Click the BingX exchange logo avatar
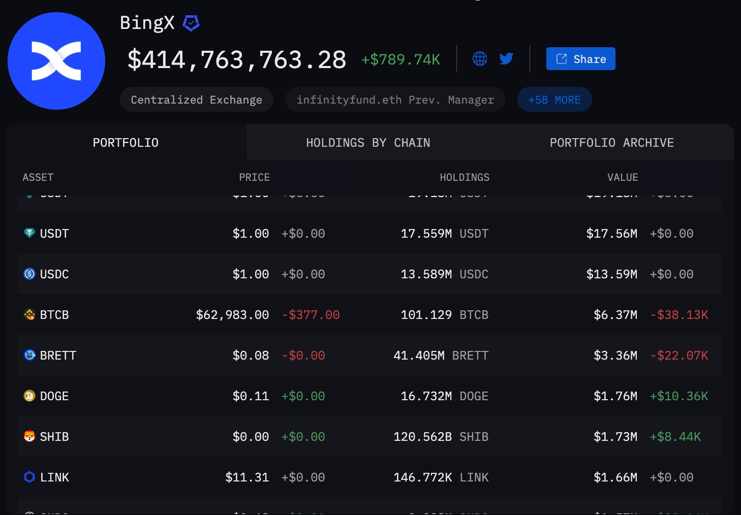The height and width of the screenshot is (515, 741). pyautogui.click(x=56, y=60)
